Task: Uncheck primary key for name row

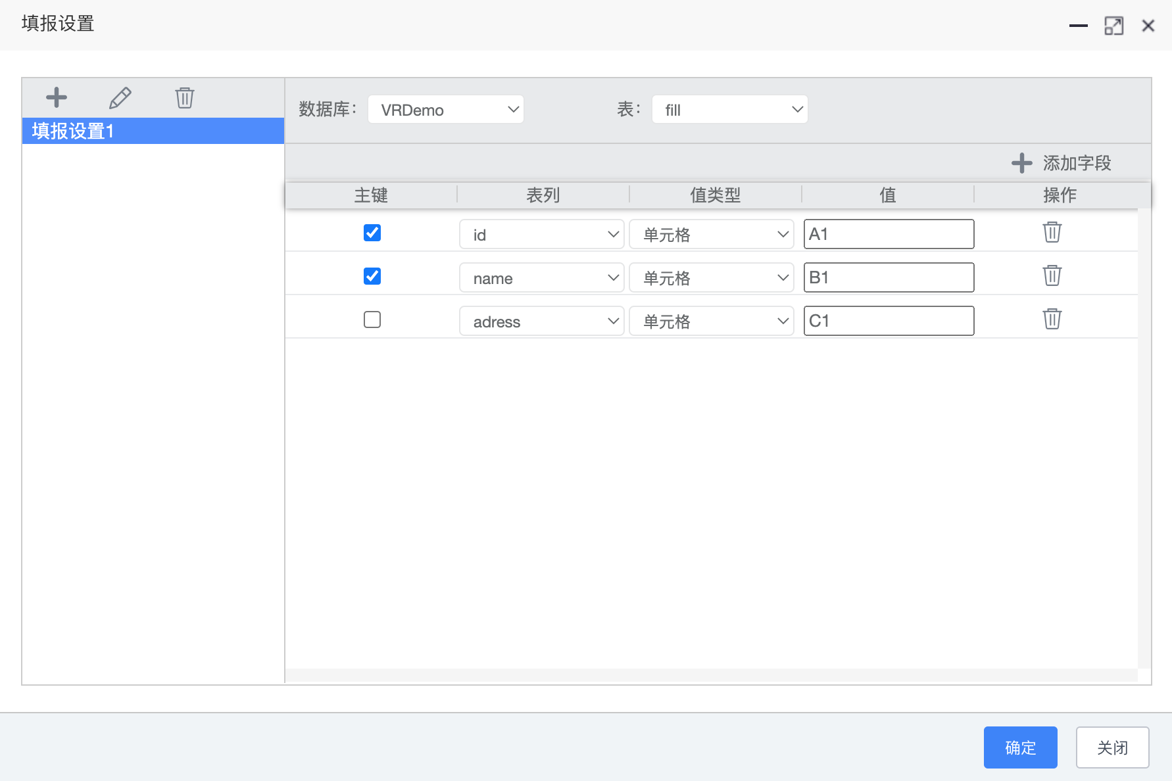Action: pyautogui.click(x=372, y=276)
